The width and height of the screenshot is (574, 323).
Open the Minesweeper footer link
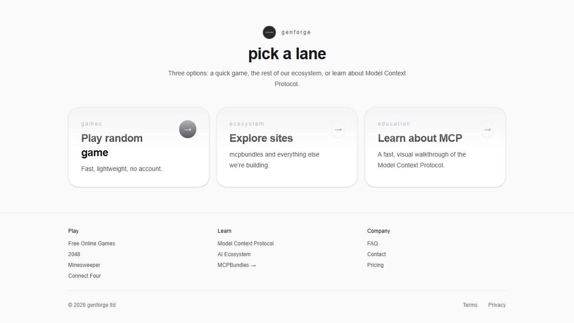click(x=84, y=265)
